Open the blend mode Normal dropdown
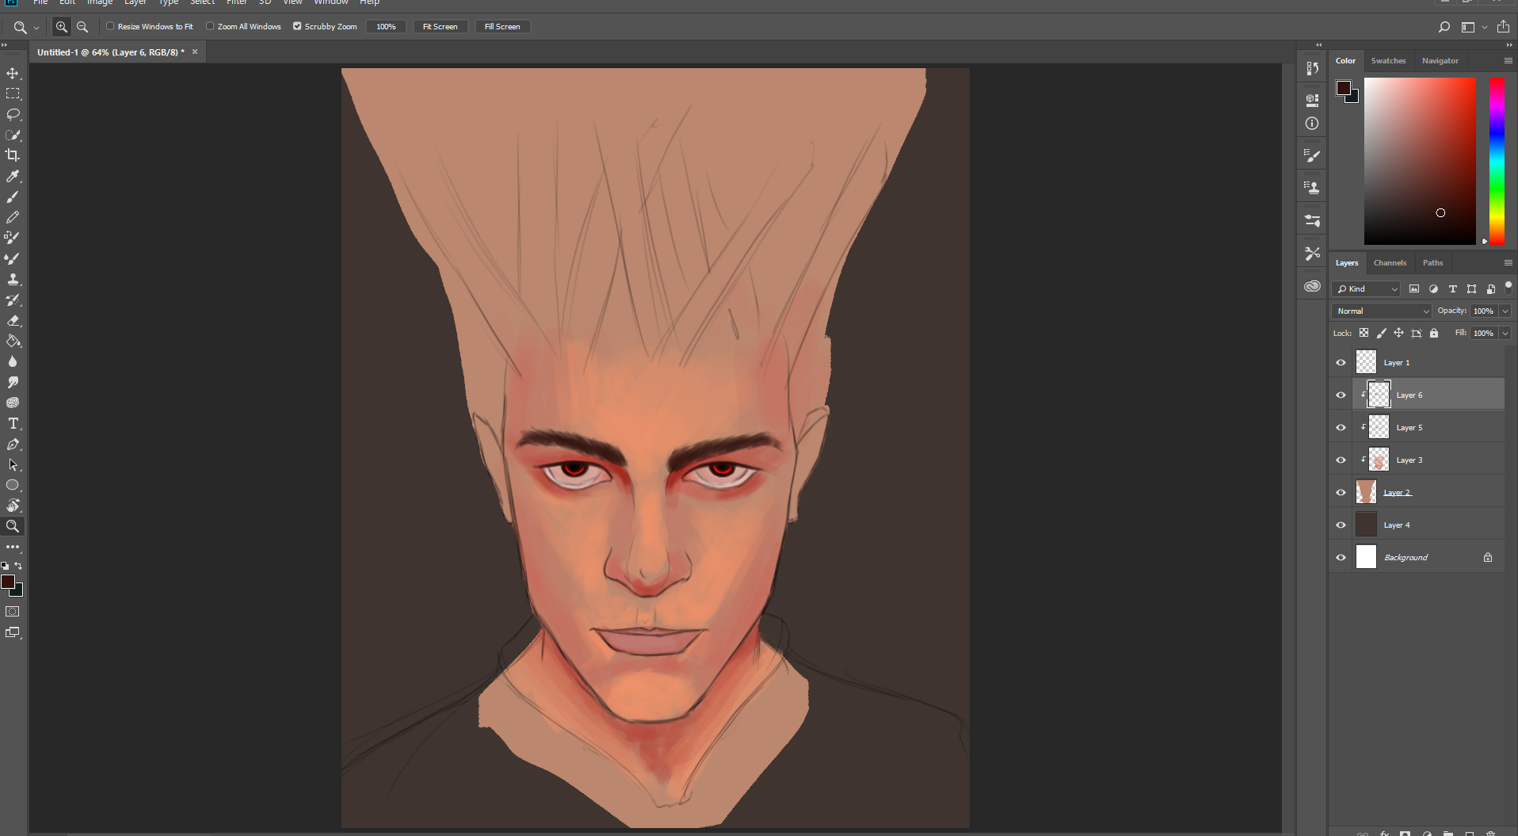1518x836 pixels. 1382,311
